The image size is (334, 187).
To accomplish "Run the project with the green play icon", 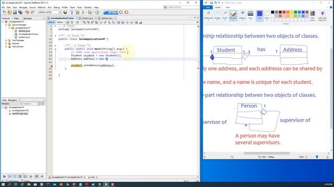I will [x=83, y=12].
